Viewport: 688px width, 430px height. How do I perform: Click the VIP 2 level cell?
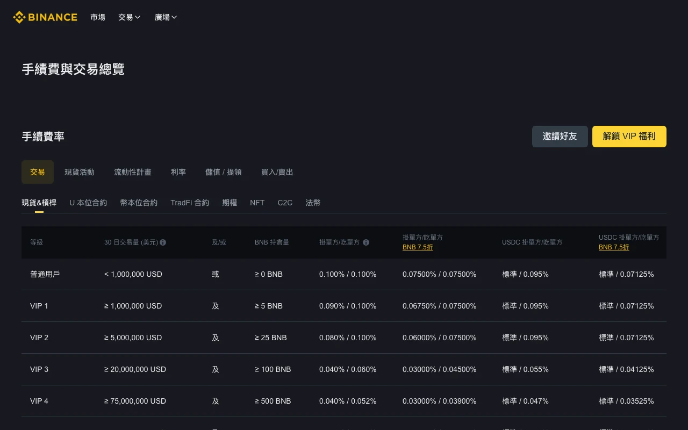[39, 338]
